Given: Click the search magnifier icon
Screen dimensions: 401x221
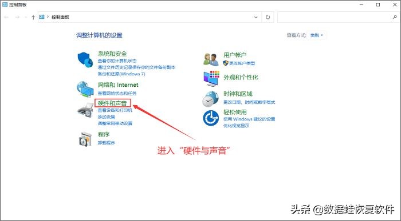Looking at the screenshot, I should pyautogui.click(x=395, y=17).
